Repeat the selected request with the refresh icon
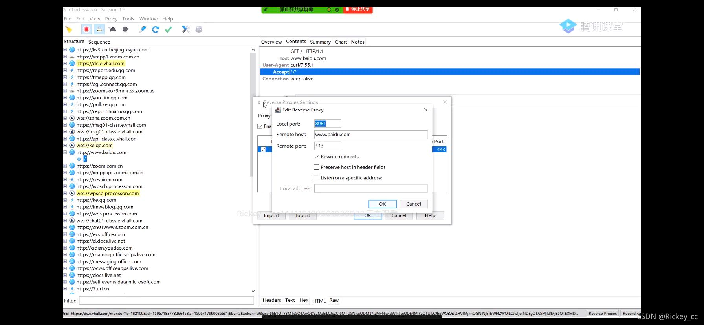 (x=156, y=29)
